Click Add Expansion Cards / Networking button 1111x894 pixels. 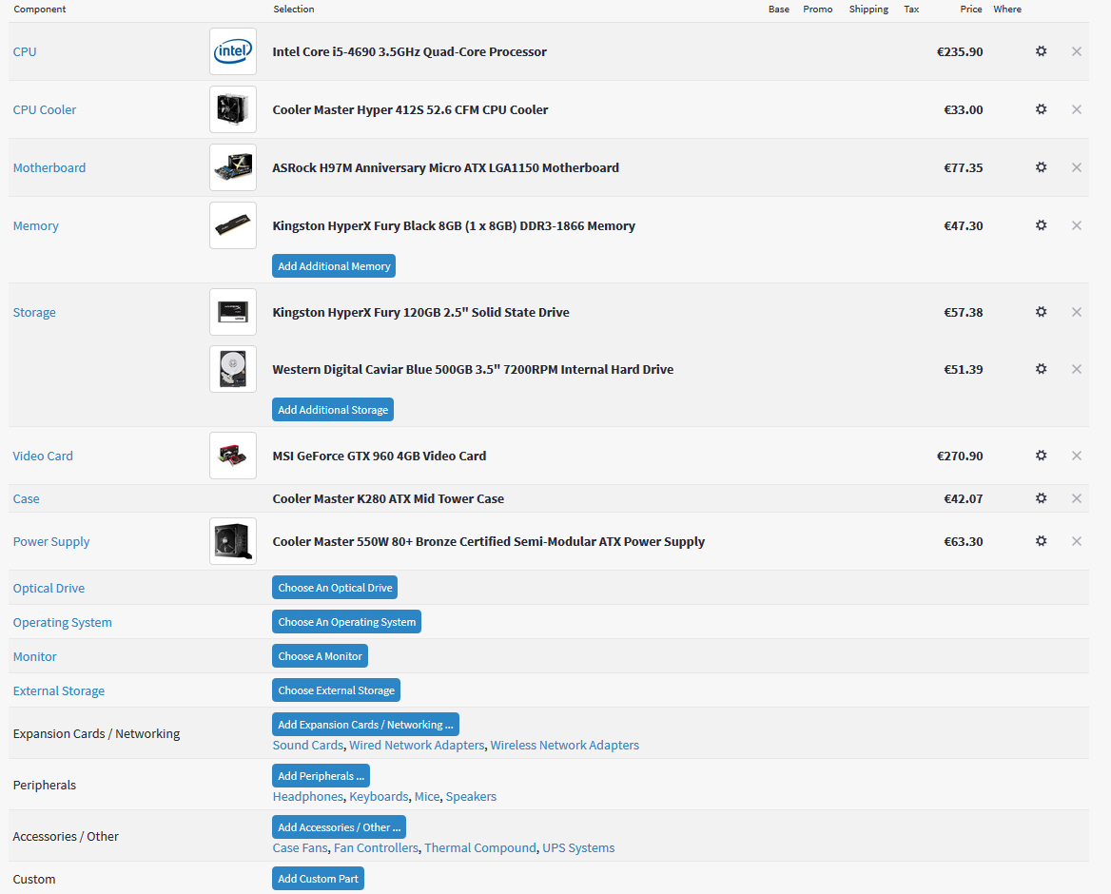tap(365, 725)
